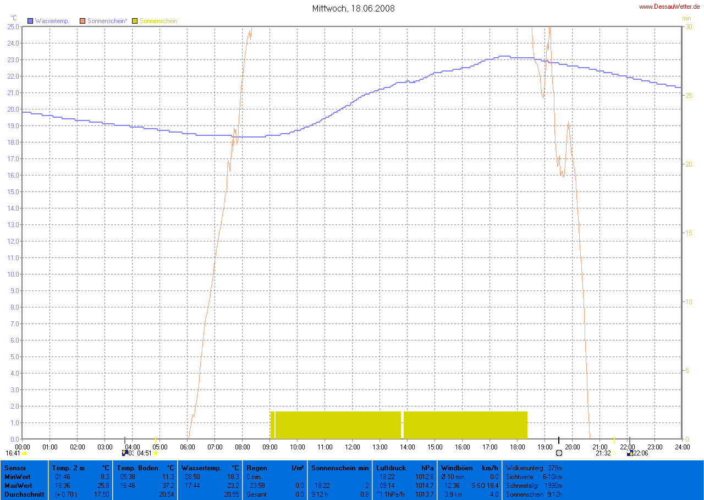Click the blue Wassertemp. legend swatch

coord(31,21)
